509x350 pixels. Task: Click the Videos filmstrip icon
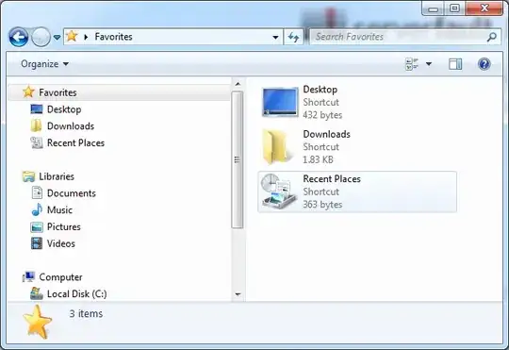click(37, 243)
